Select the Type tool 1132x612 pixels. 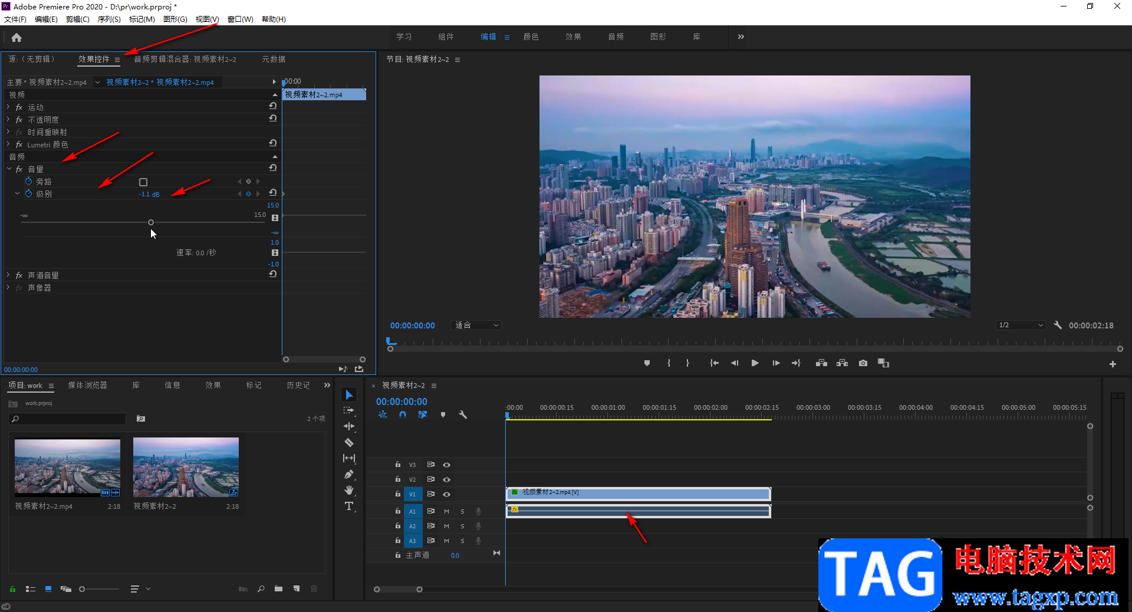click(x=349, y=506)
